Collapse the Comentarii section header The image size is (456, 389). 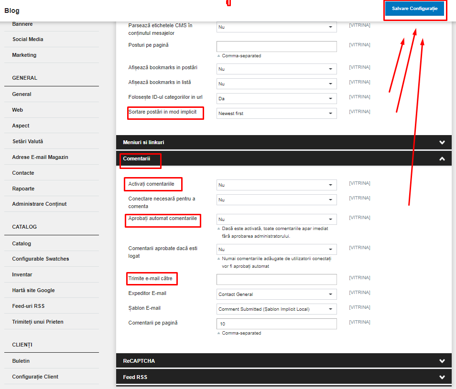[284, 158]
